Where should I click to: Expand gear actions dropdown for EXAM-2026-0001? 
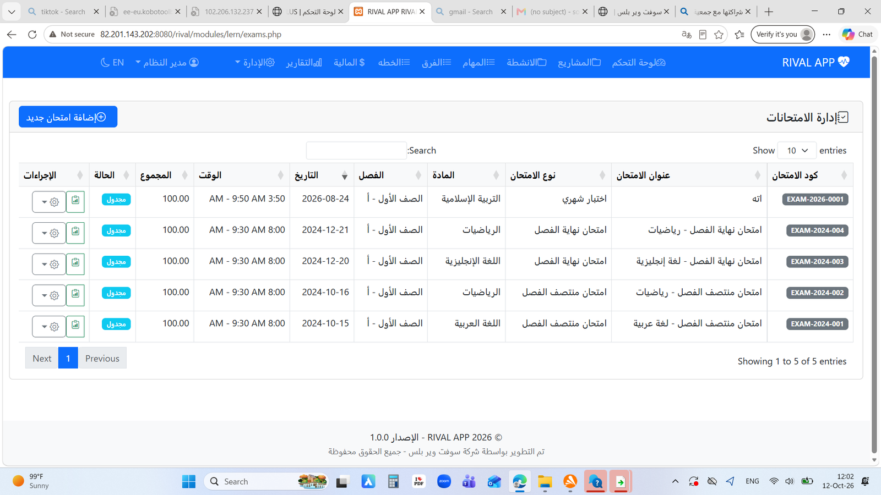click(x=49, y=202)
